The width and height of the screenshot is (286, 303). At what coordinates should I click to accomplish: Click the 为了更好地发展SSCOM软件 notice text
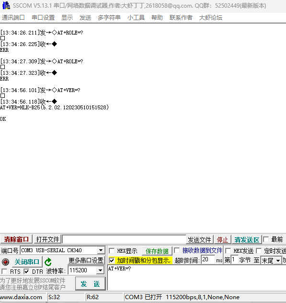(33, 280)
